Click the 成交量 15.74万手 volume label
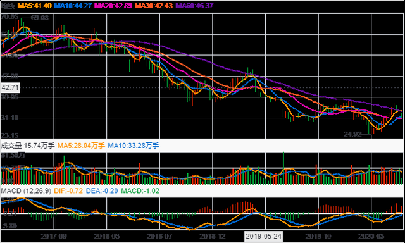 [x=28, y=146]
